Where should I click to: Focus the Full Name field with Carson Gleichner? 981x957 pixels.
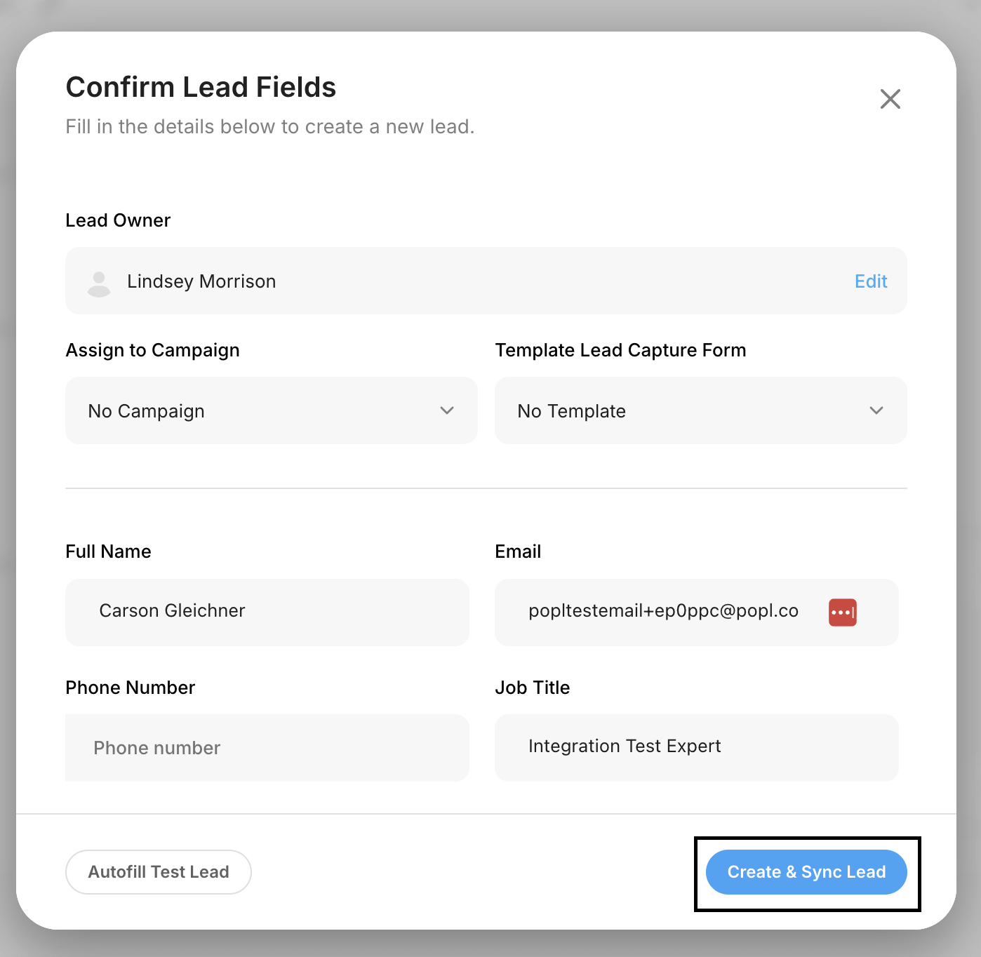click(x=267, y=612)
